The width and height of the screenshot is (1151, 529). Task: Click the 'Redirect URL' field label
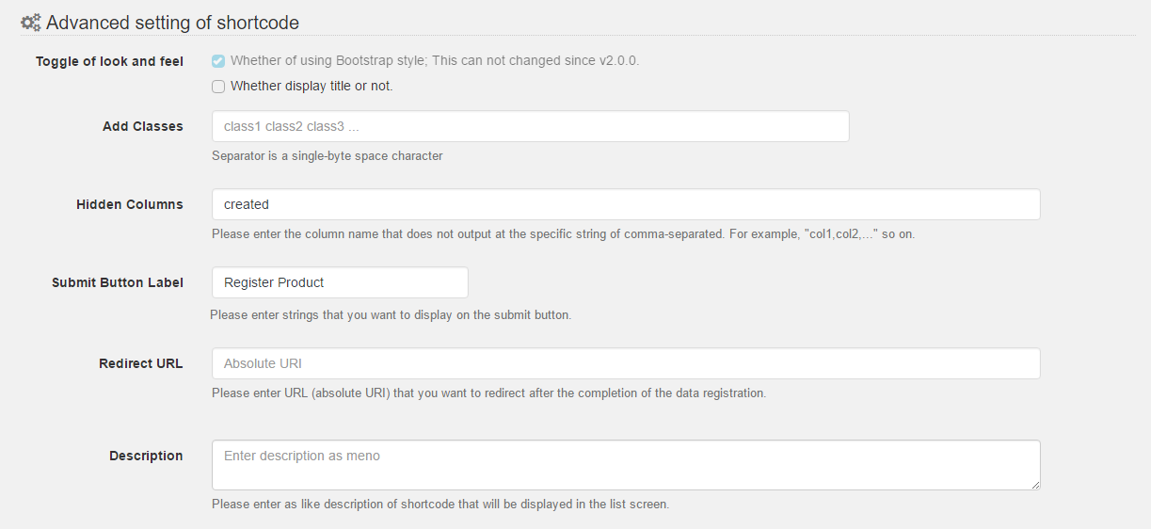click(x=141, y=363)
